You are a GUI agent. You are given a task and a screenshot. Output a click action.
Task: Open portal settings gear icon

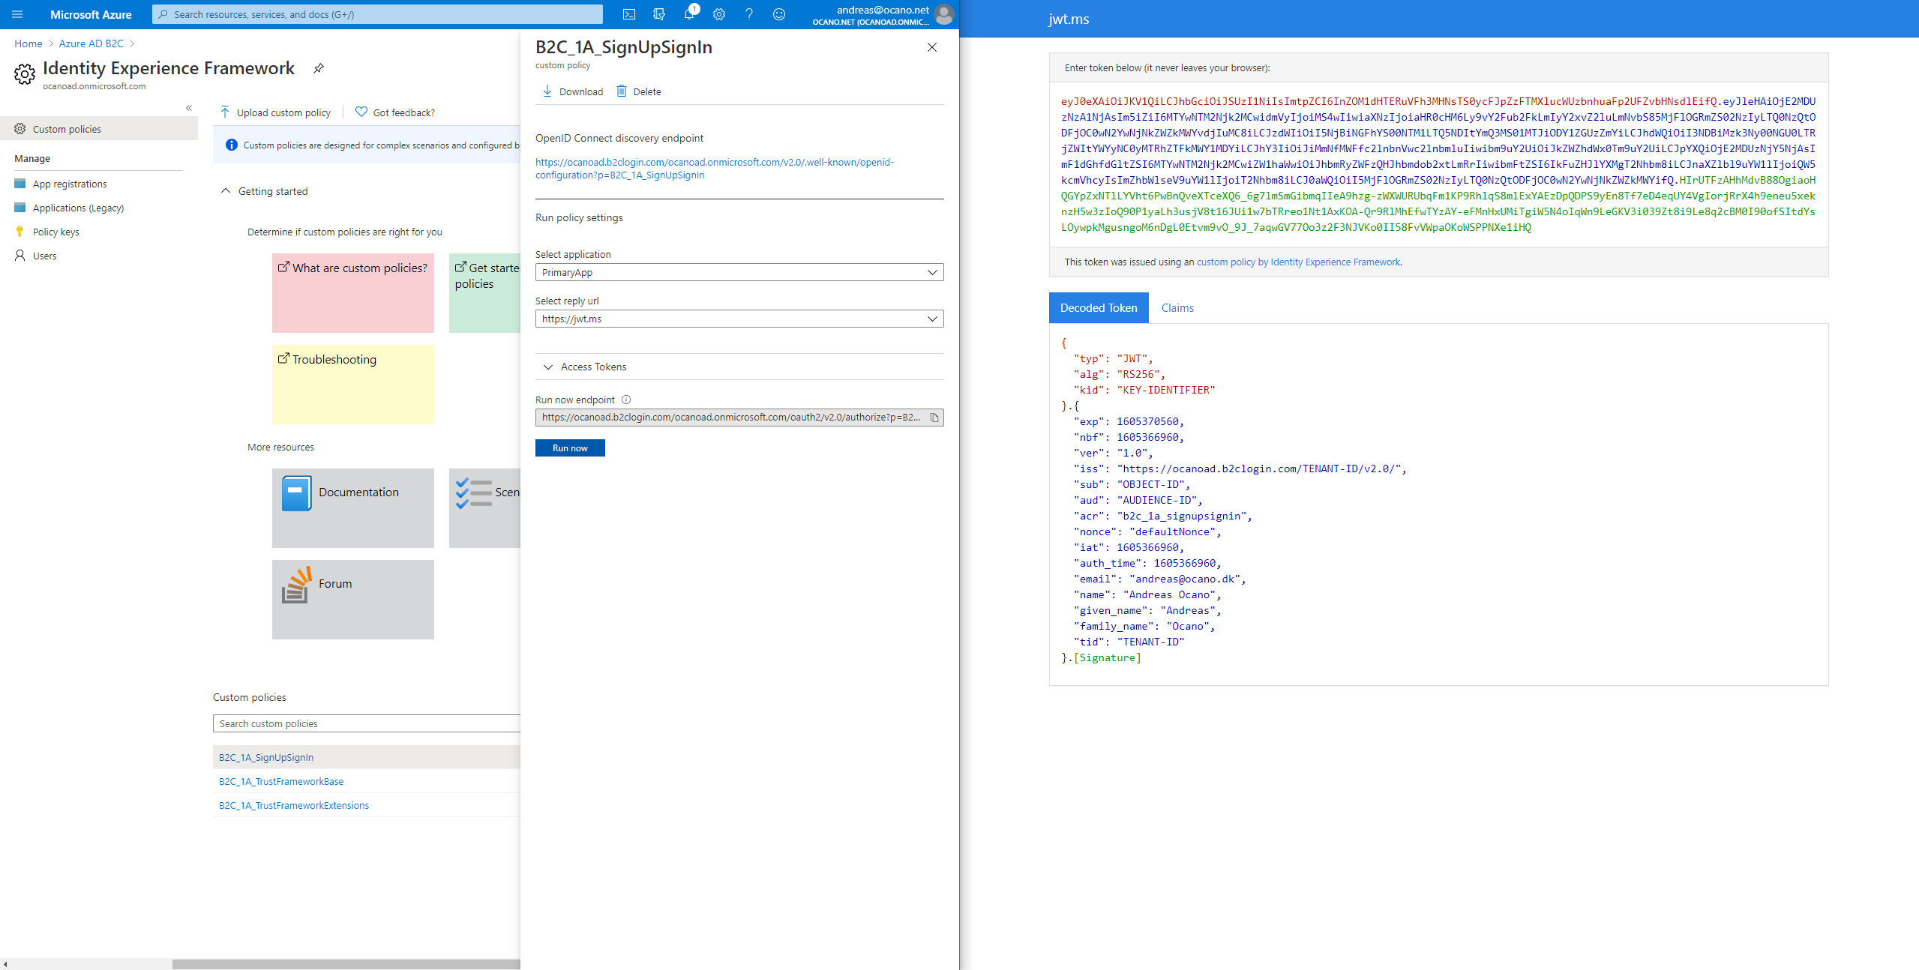718,14
